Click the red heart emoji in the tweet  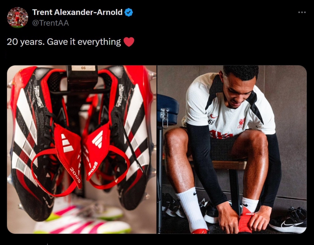coord(129,42)
